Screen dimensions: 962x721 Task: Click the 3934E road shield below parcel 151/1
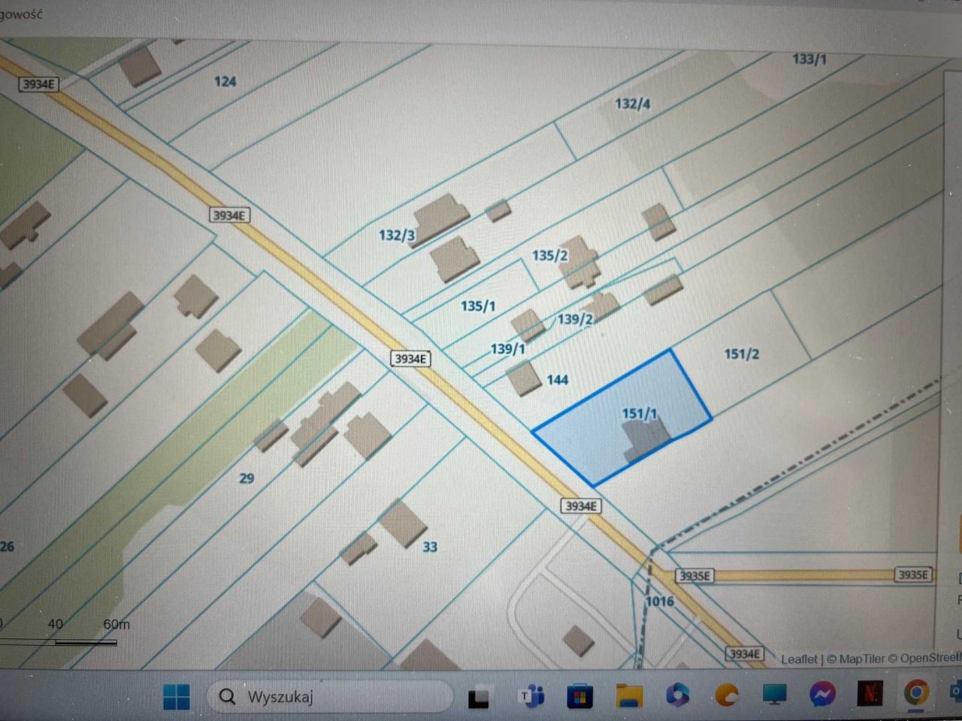(x=581, y=506)
